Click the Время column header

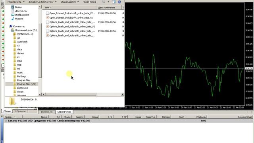(x=35, y=117)
